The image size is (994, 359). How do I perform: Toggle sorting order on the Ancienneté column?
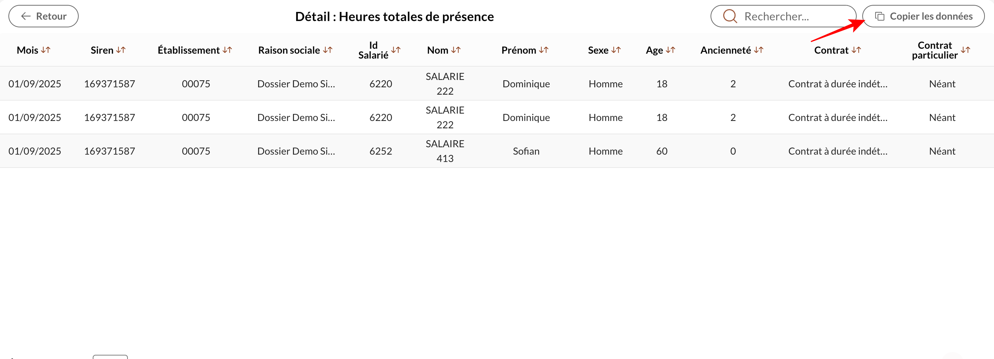[x=759, y=50]
